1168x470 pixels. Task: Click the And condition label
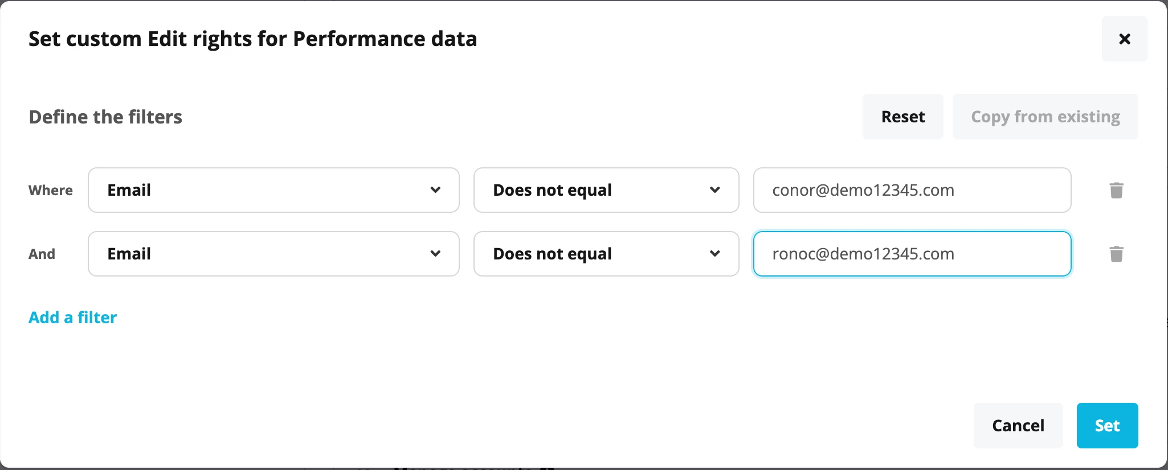tap(42, 254)
